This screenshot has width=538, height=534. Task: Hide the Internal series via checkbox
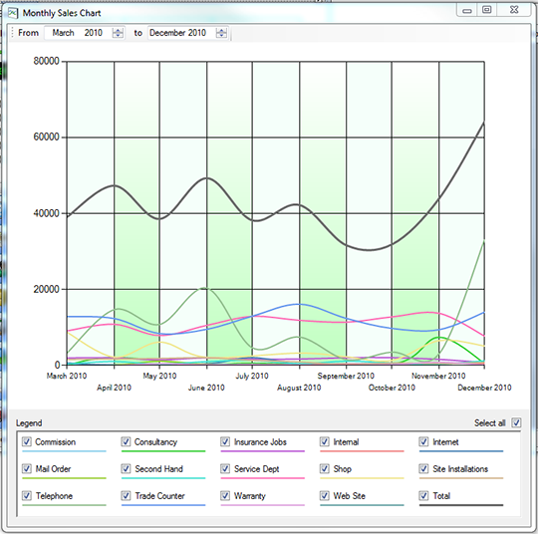pos(324,441)
